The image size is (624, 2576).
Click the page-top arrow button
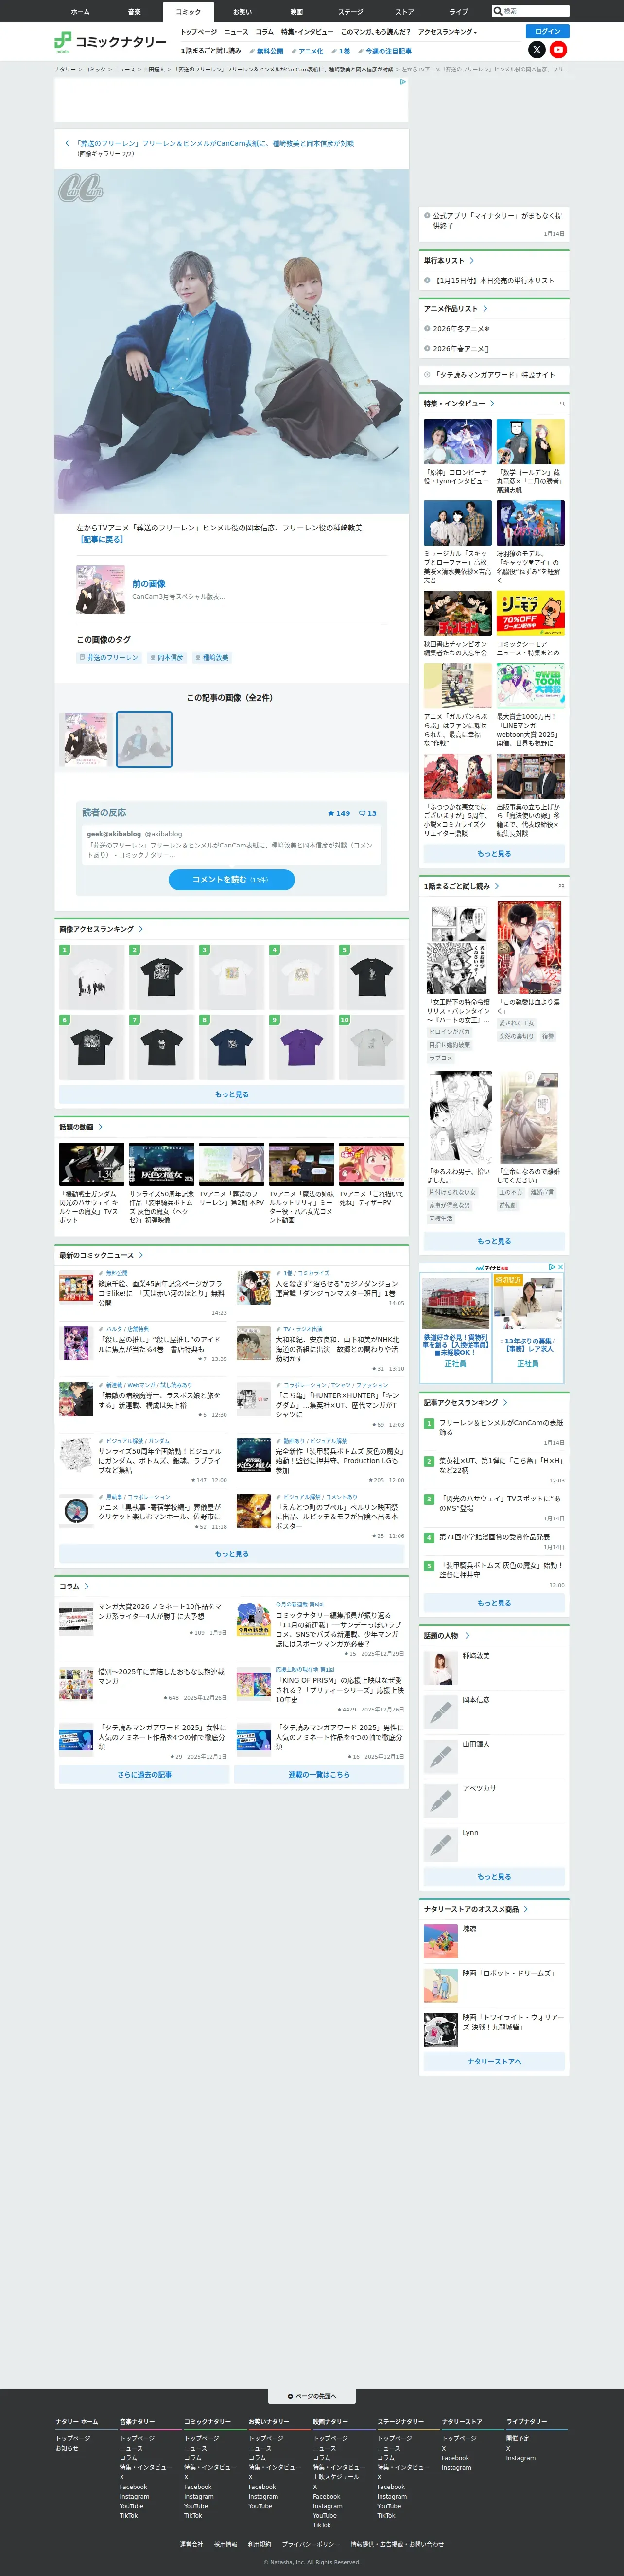pos(312,2396)
